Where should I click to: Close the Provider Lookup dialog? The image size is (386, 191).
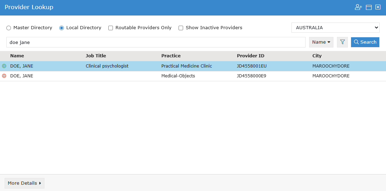coord(378,7)
